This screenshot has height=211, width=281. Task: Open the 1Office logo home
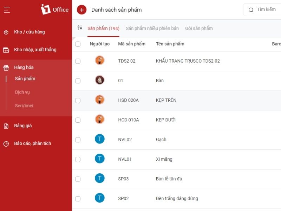pyautogui.click(x=55, y=9)
